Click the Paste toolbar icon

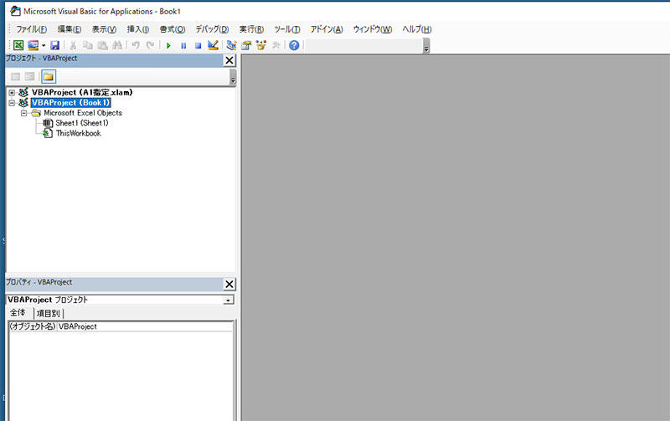(x=102, y=45)
